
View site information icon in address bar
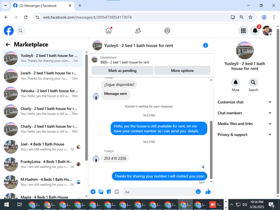pyautogui.click(x=38, y=17)
